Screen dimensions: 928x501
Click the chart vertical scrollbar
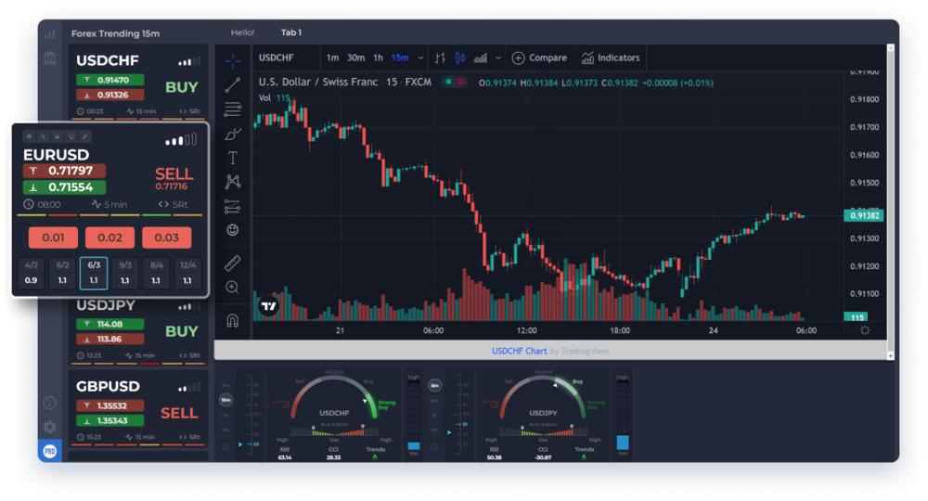click(x=890, y=201)
